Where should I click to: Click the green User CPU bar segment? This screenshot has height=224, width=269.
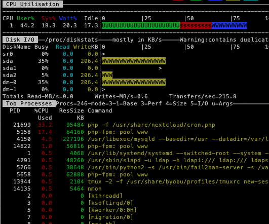click(141, 25)
